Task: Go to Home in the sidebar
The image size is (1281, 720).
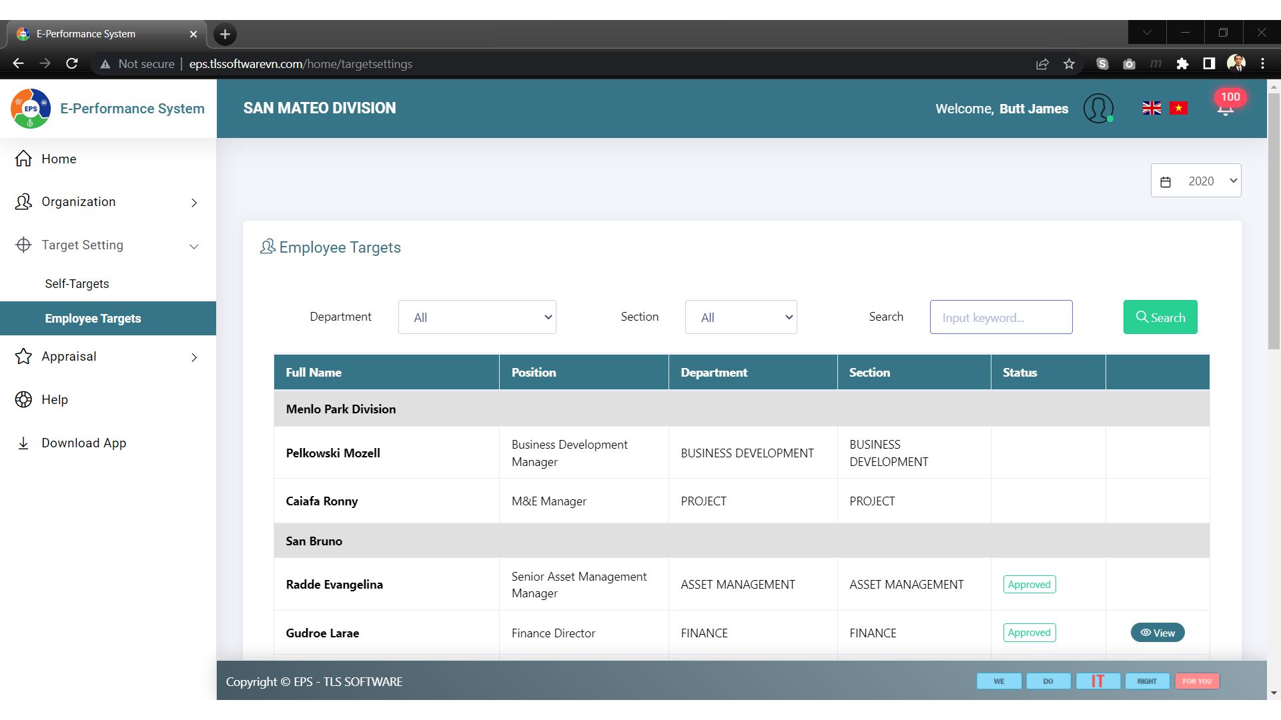Action: [x=59, y=159]
